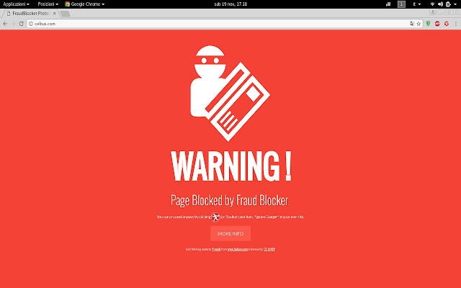
Task: Open the CC 3.0 BY license link
Action: [269, 249]
